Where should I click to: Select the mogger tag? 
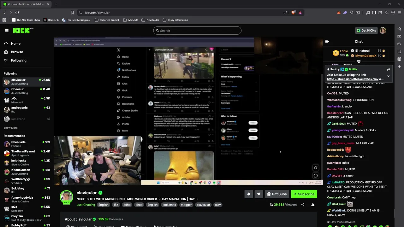tap(186, 205)
